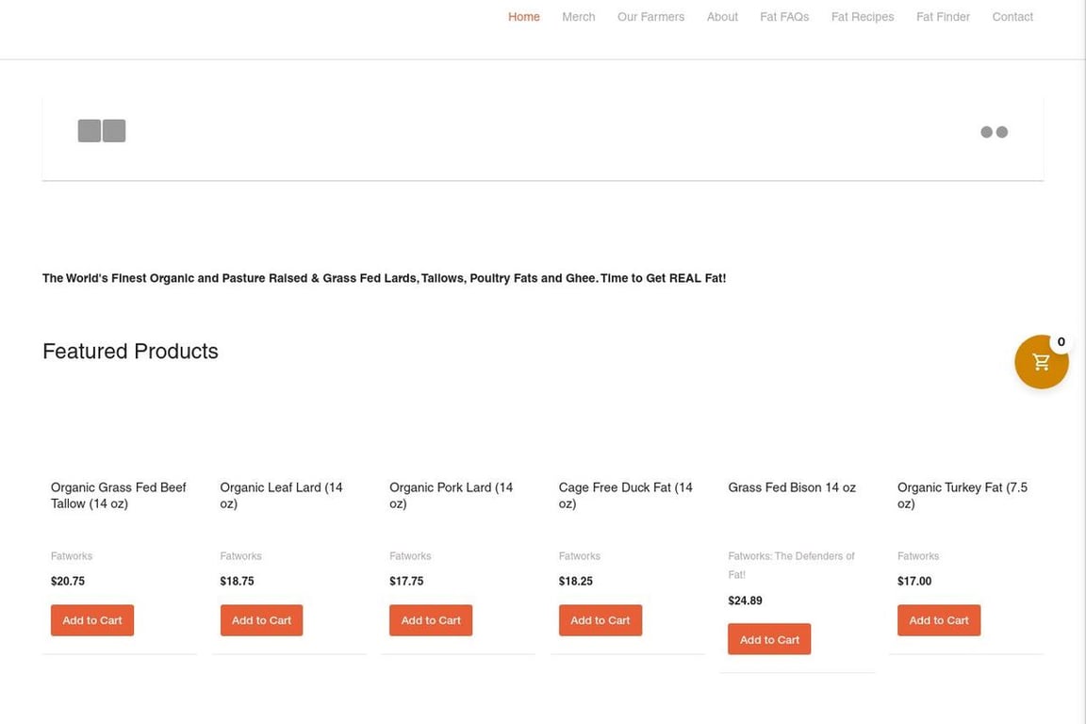Add Cage Free Duck Fat to cart
The image size is (1086, 724).
pos(600,620)
